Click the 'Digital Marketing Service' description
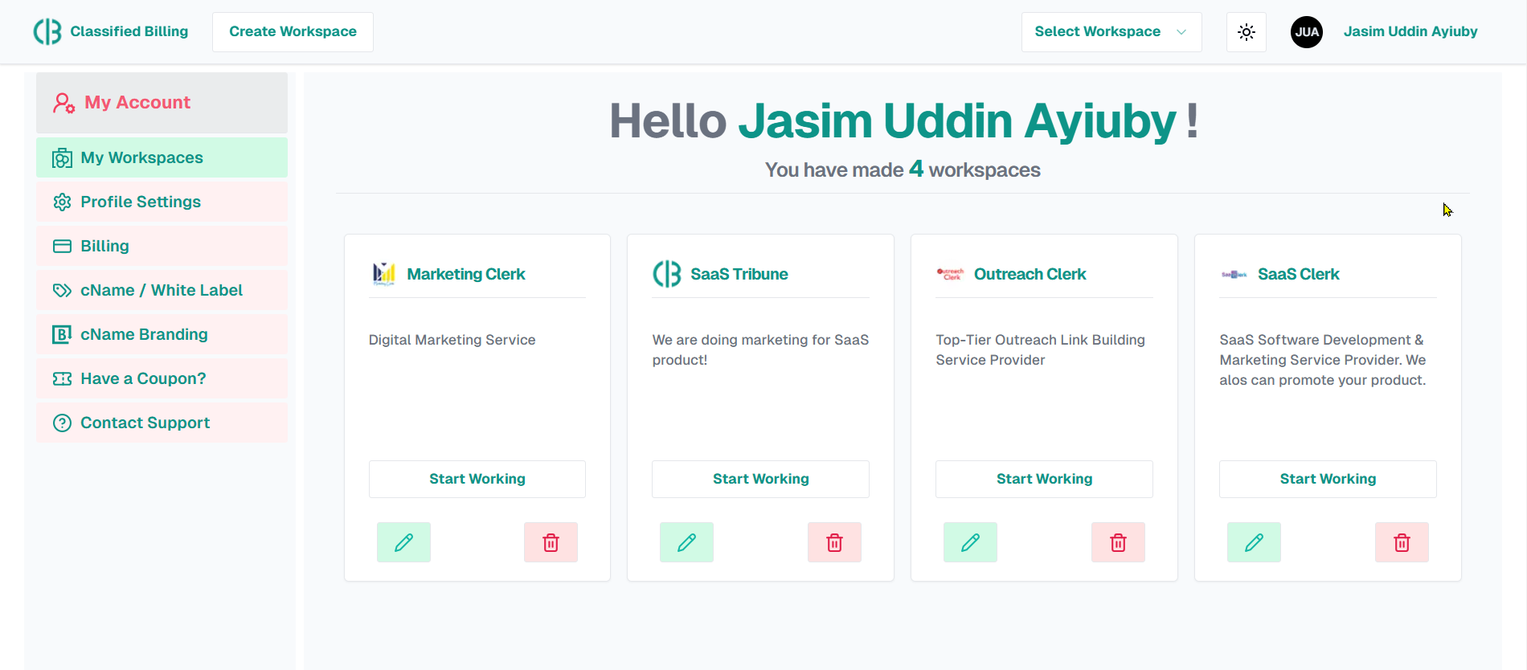The height and width of the screenshot is (670, 1527). coord(452,340)
